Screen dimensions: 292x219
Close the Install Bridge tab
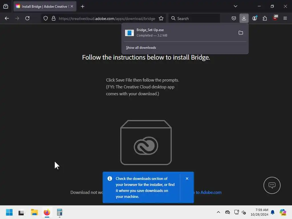click(72, 7)
